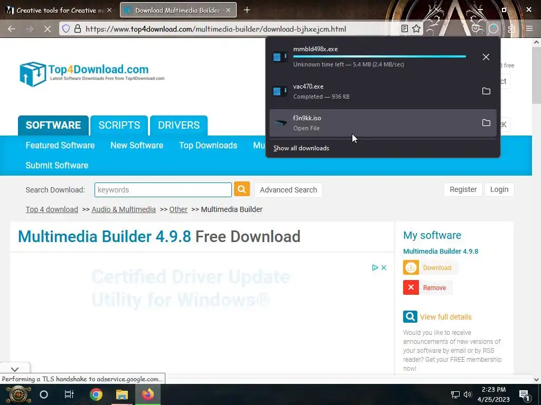
Task: Click the address bar URL
Action: (216, 29)
